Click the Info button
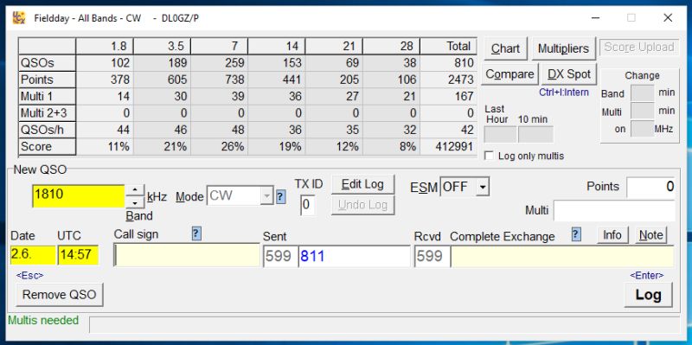692x345 pixels. click(612, 235)
